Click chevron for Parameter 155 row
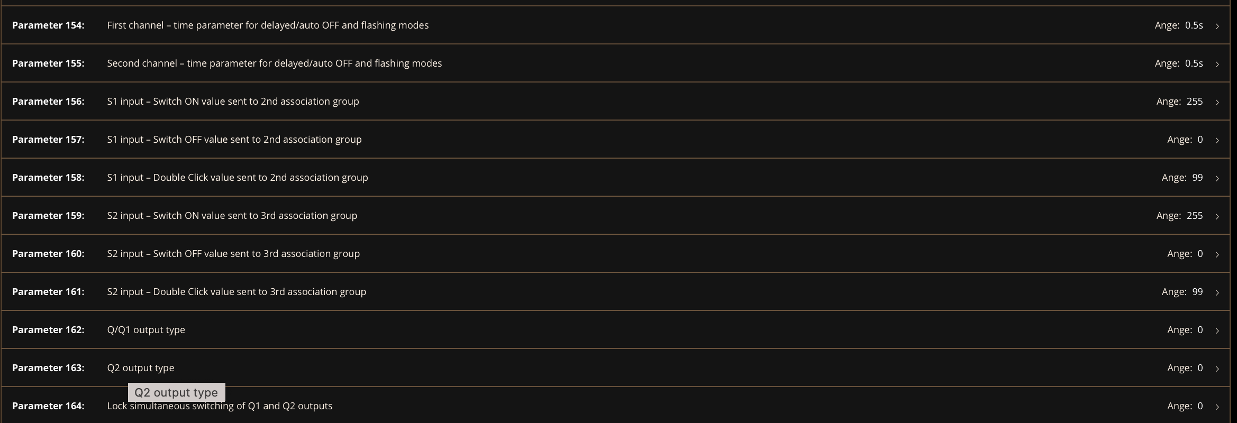The height and width of the screenshot is (423, 1237). [x=1217, y=64]
